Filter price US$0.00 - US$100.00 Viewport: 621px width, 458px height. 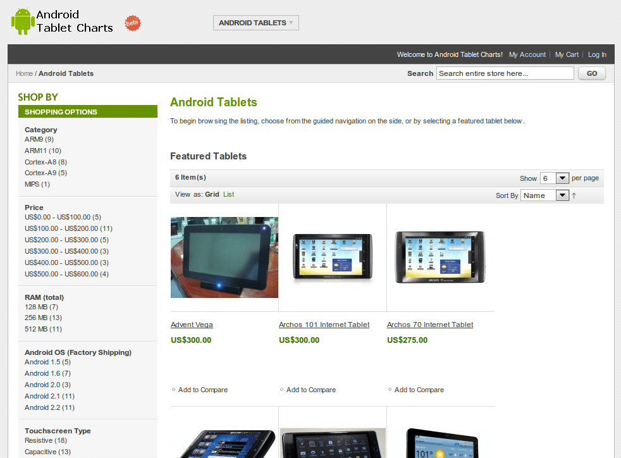[x=63, y=217]
